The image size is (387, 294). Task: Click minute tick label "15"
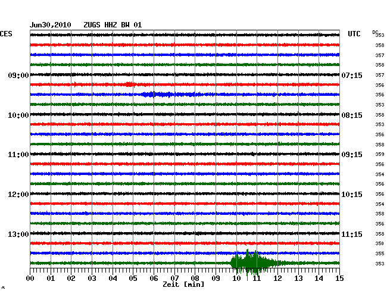pyautogui.click(x=339, y=278)
